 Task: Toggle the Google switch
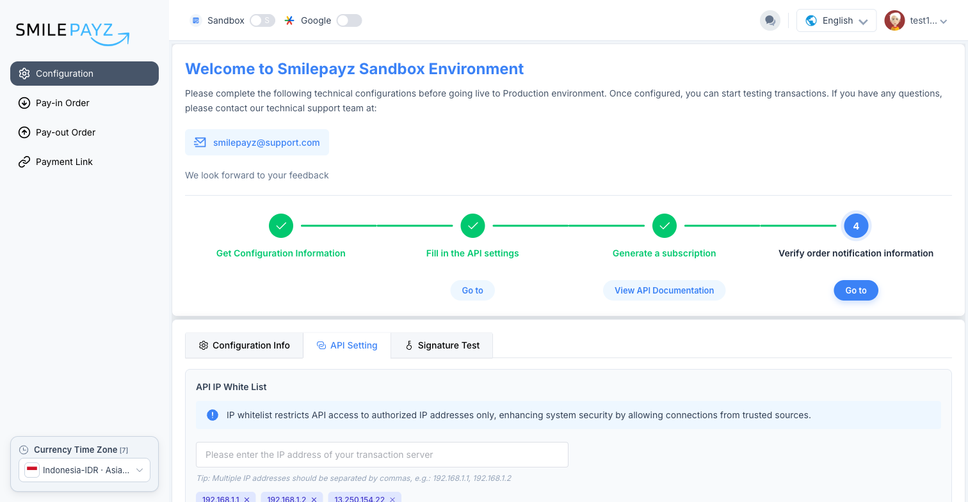[350, 20]
